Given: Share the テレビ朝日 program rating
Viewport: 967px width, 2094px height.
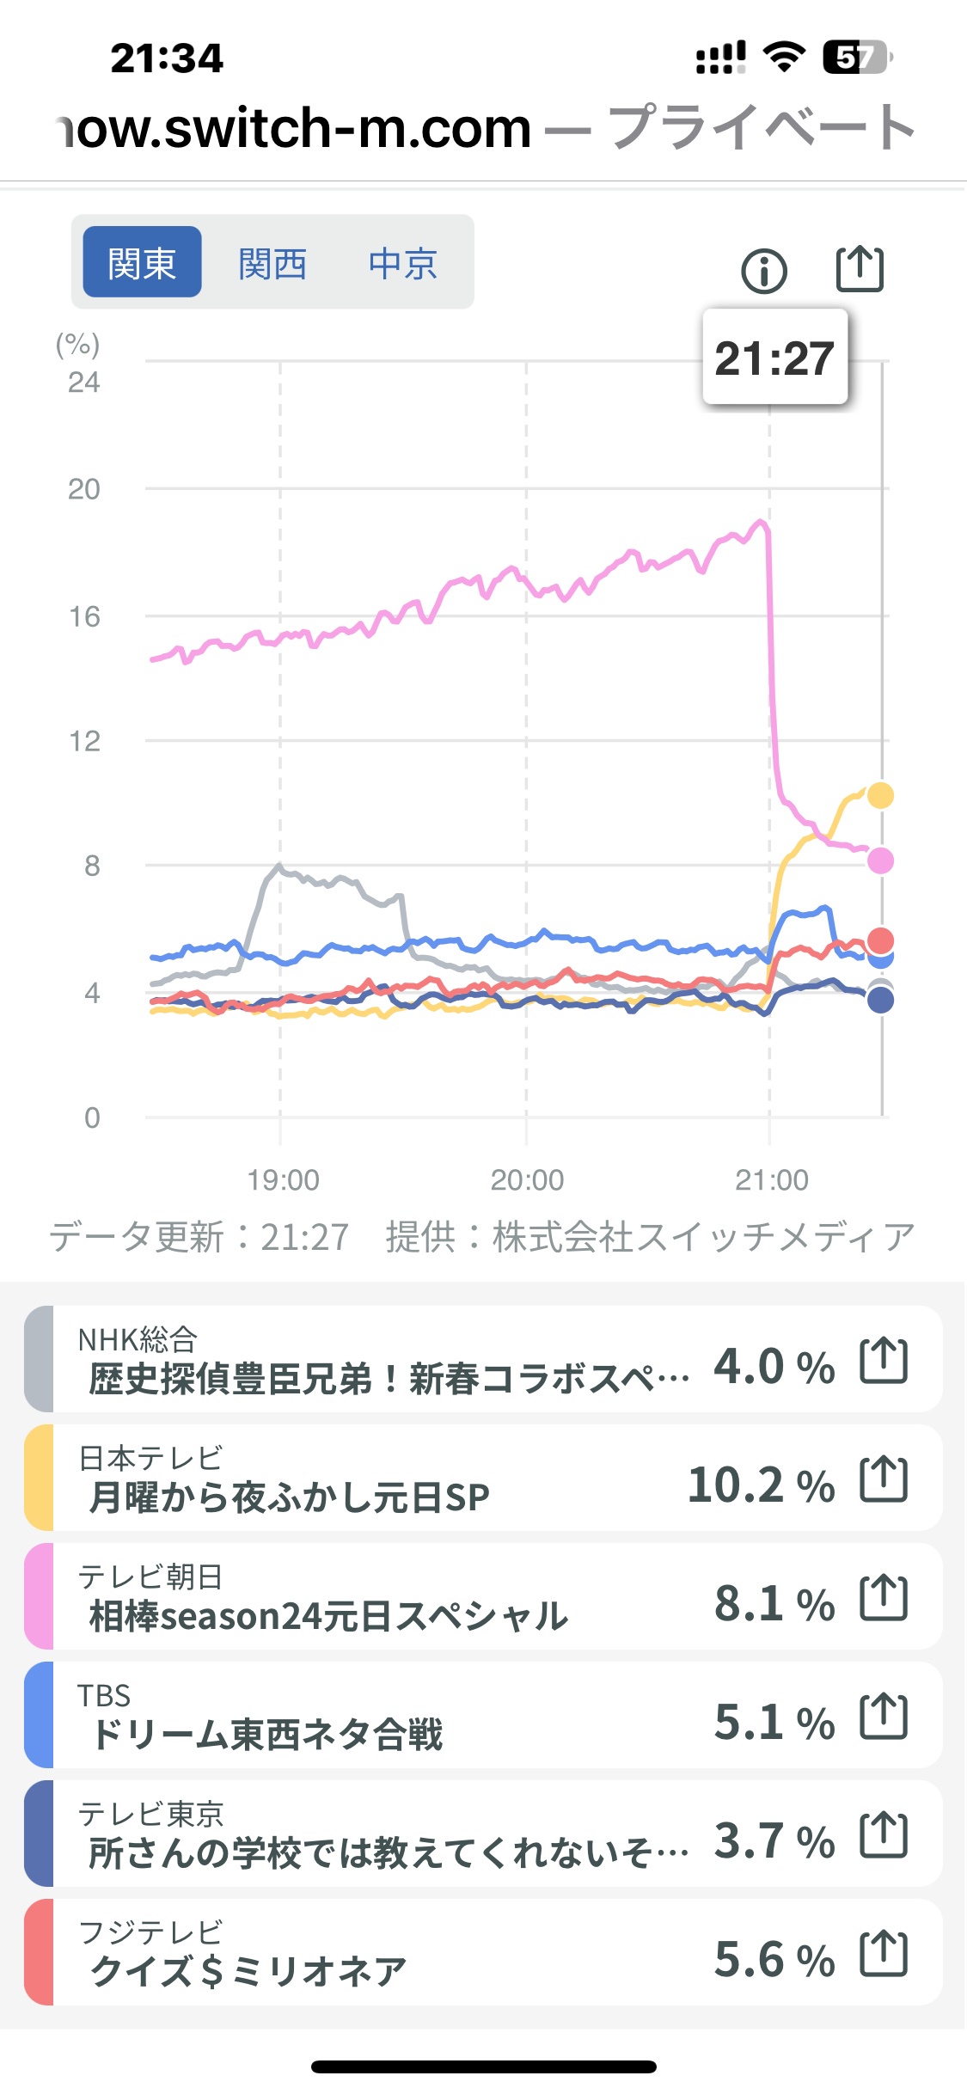Looking at the screenshot, I should [x=884, y=1598].
